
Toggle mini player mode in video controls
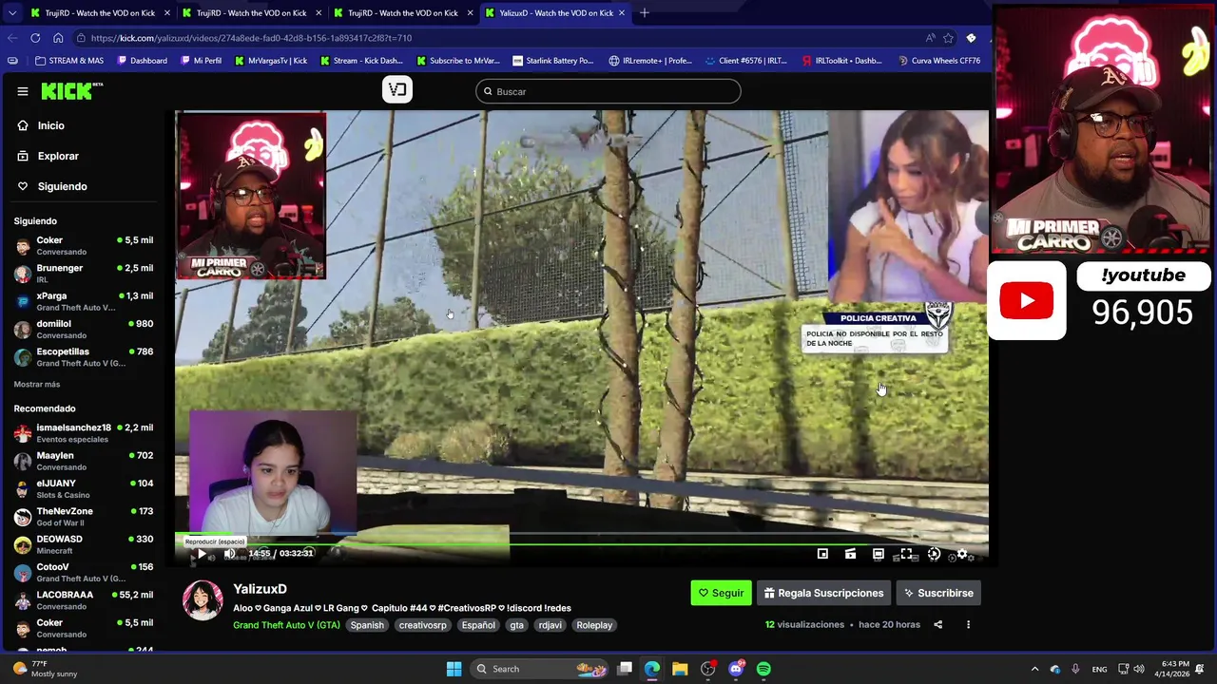[822, 554]
